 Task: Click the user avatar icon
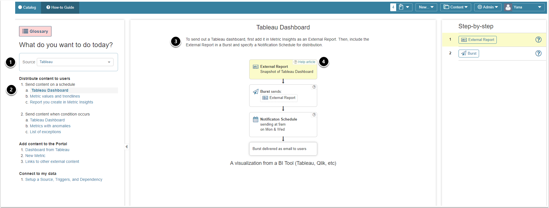[508, 7]
